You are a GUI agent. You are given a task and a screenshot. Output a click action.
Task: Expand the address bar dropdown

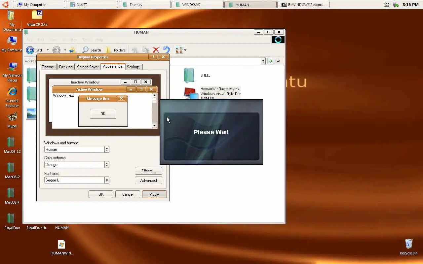coord(263,61)
